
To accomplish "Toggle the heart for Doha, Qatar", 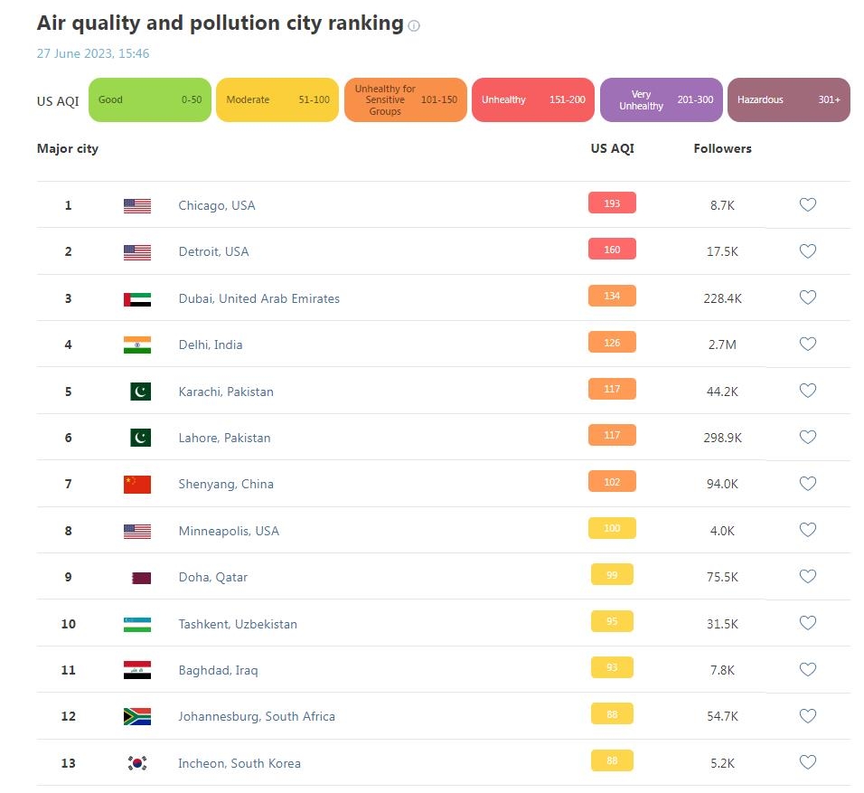I will point(807,576).
